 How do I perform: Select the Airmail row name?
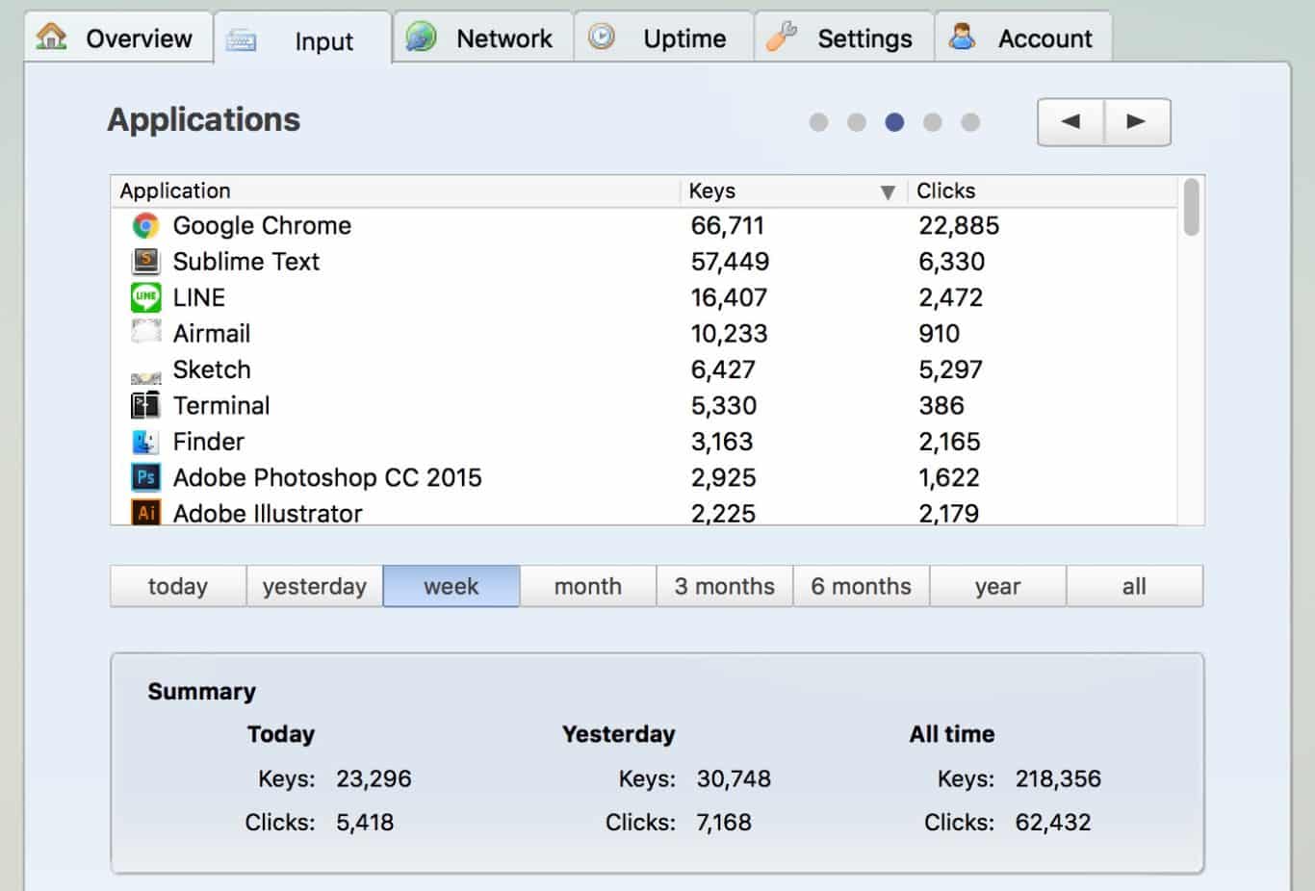pyautogui.click(x=212, y=333)
